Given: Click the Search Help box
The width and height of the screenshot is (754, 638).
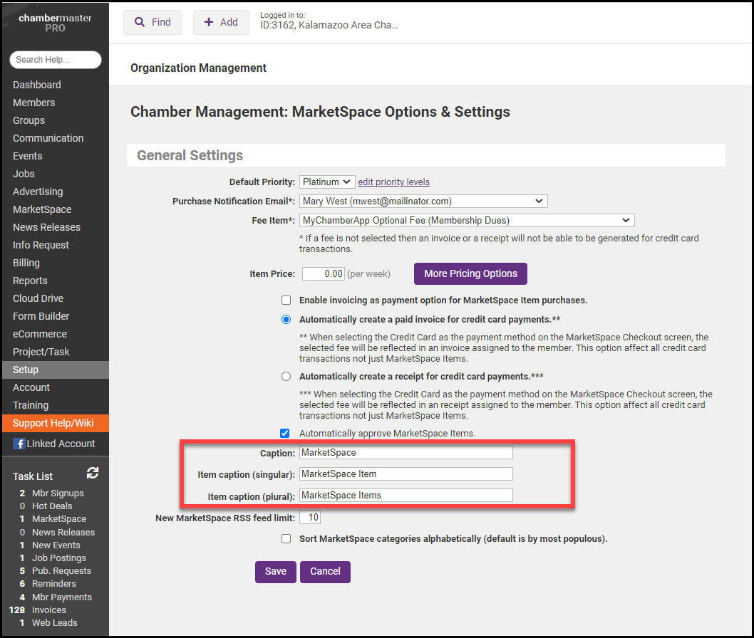Looking at the screenshot, I should pyautogui.click(x=56, y=60).
